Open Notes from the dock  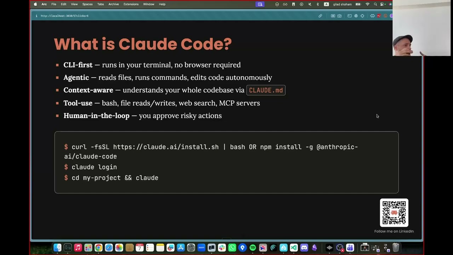(160, 248)
